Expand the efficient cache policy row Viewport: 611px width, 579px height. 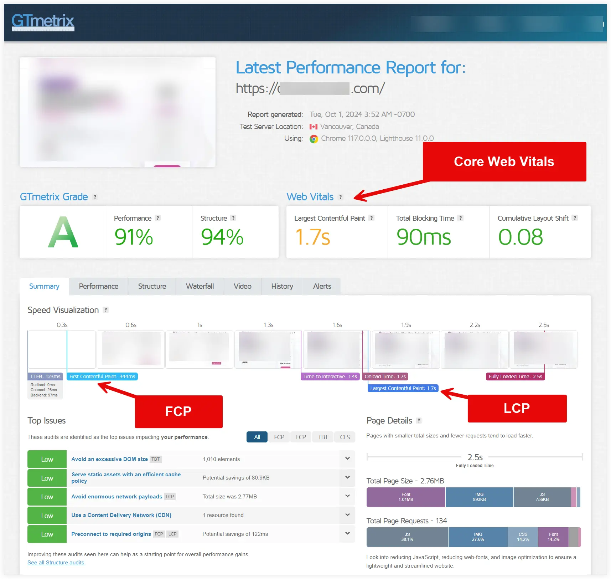point(347,477)
